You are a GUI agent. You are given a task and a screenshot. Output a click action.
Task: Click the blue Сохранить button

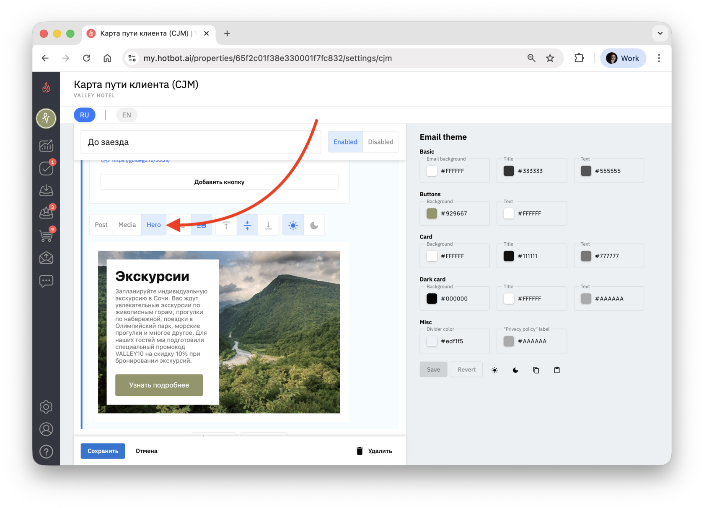click(103, 451)
